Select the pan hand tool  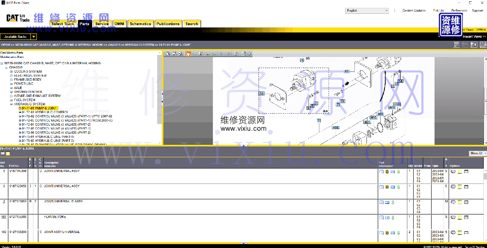point(188,54)
